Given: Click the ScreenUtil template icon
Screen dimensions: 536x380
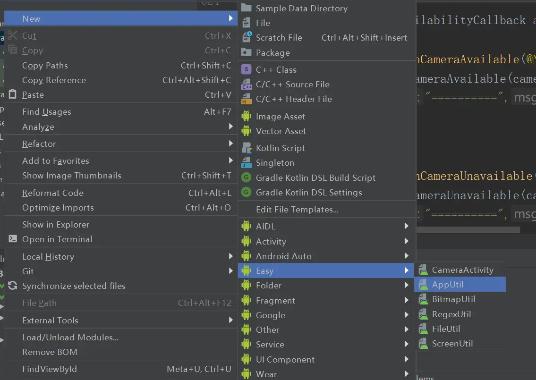Looking at the screenshot, I should pyautogui.click(x=423, y=344).
